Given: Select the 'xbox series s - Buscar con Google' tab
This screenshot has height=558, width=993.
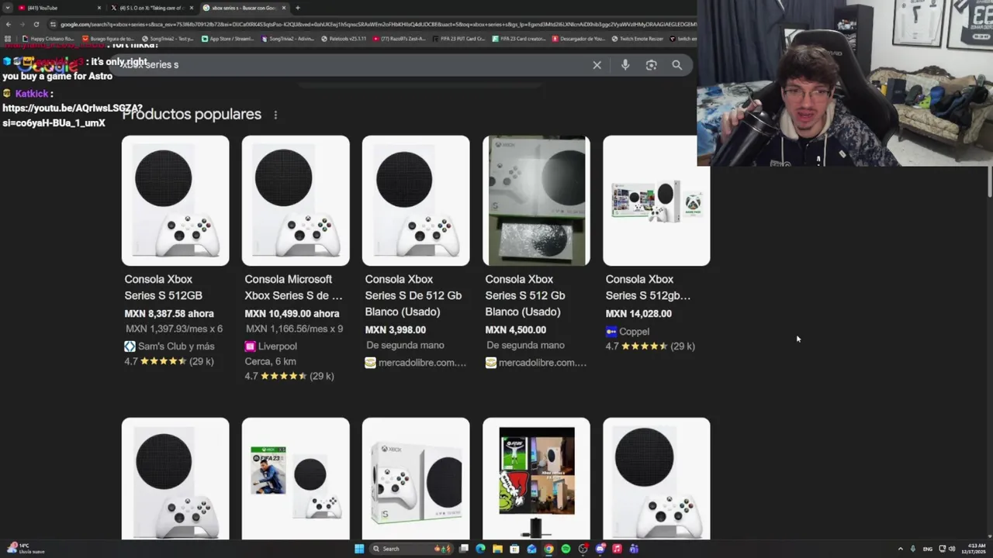Looking at the screenshot, I should click(x=244, y=8).
